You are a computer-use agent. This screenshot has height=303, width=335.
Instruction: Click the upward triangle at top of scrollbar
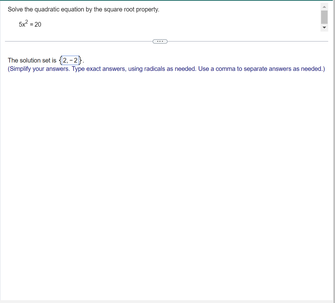(x=324, y=6)
